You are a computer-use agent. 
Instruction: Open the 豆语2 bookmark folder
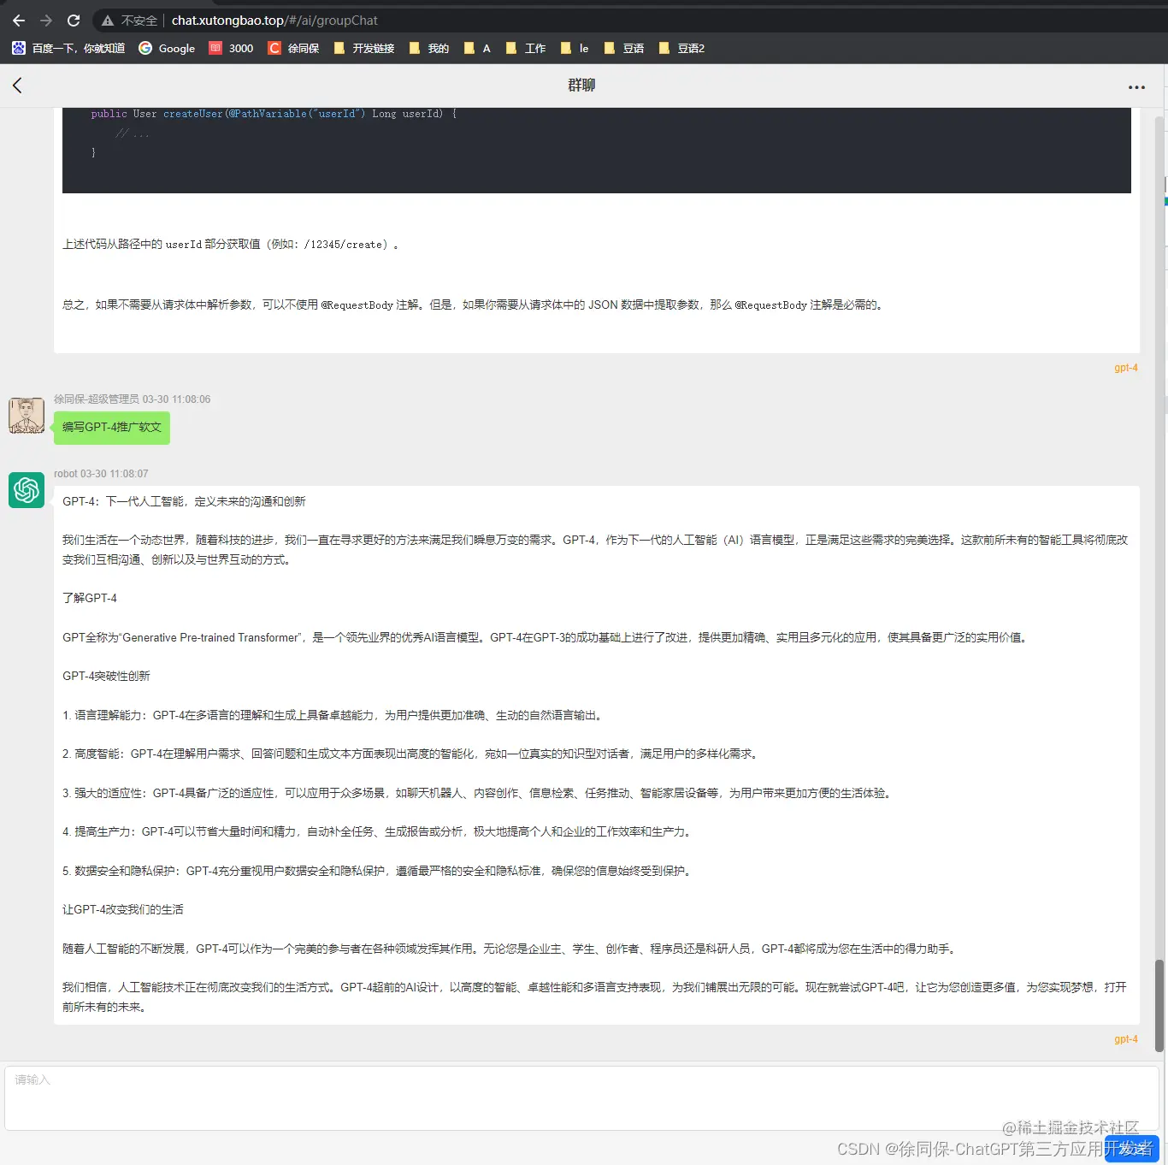click(x=681, y=49)
